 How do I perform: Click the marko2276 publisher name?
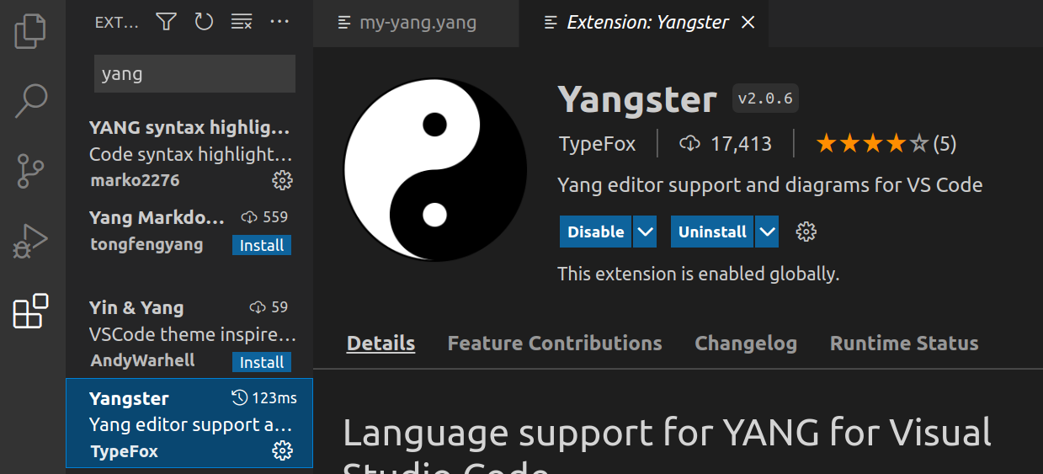pos(135,180)
